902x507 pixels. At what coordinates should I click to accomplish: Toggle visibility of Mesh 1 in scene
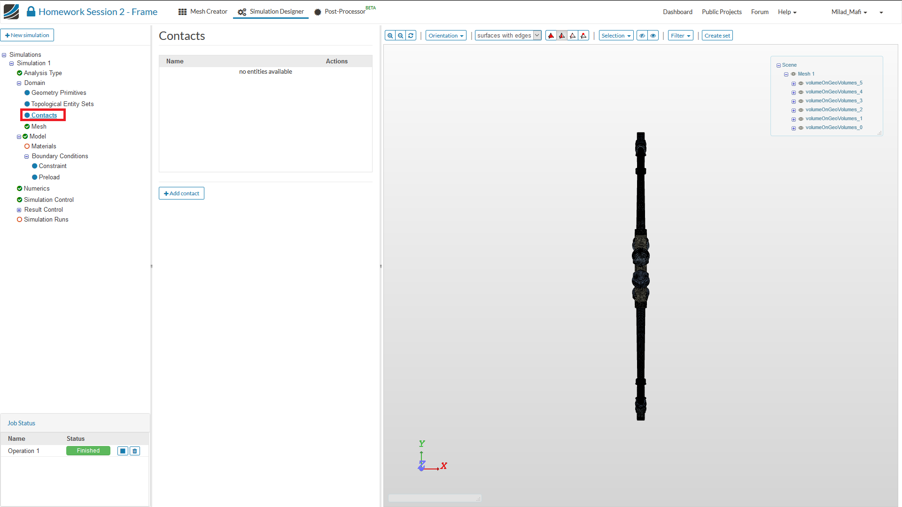point(793,74)
